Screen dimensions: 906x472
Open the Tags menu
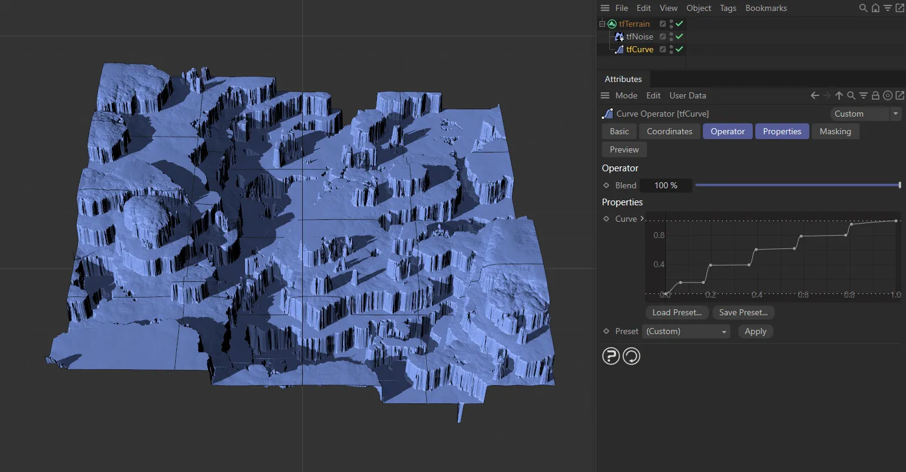tap(728, 9)
